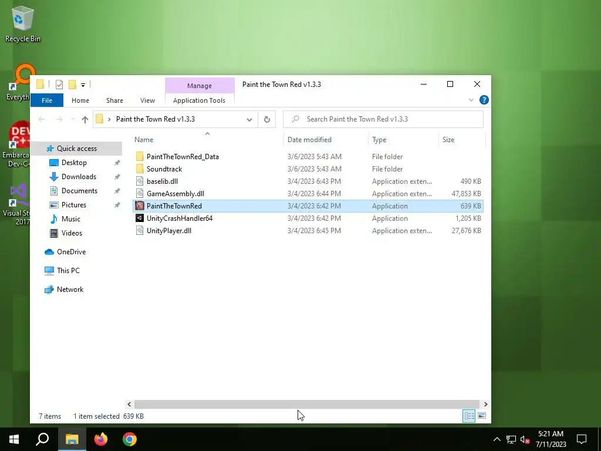Viewport: 601px width, 451px height.
Task: Select the baselib.dll file
Action: click(162, 181)
